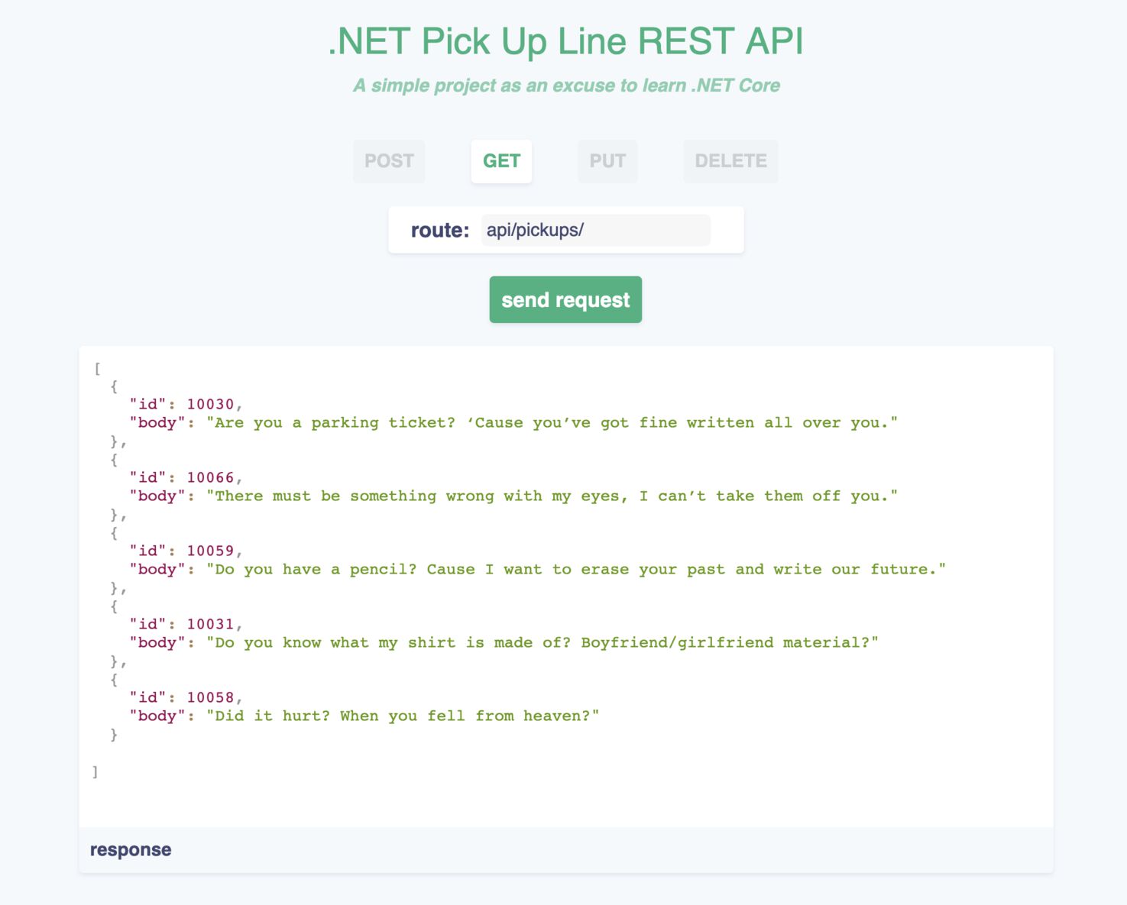Click the parking ticket pickup line text
Screen dimensions: 1127x905
tap(552, 423)
